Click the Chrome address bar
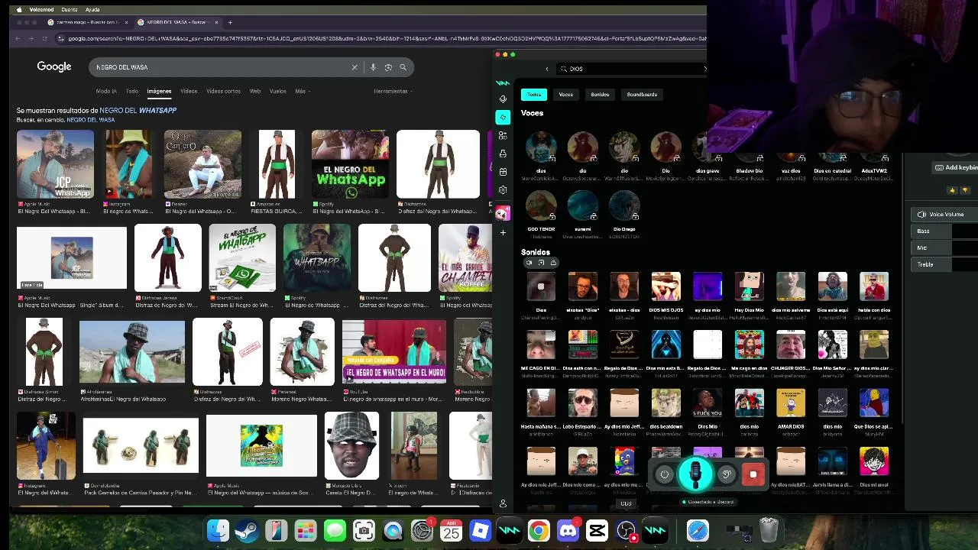 click(382, 38)
